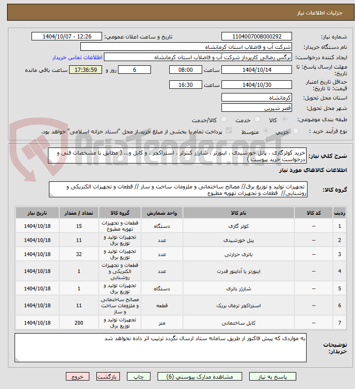
Task: Select the کولر گازی item name
Action: (238, 226)
